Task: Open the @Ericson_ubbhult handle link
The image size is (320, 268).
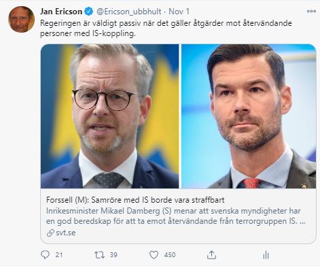Action: click(129, 12)
